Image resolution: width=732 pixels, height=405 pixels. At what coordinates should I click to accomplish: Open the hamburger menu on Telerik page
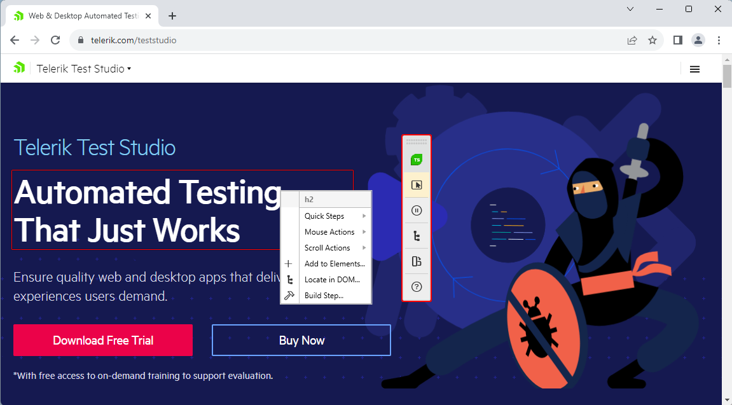(694, 69)
